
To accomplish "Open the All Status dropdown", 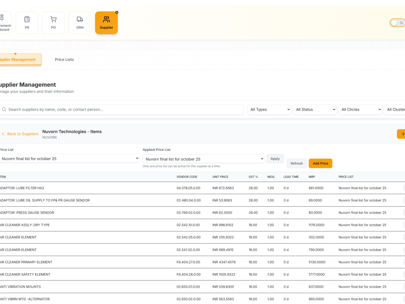I will coord(315,109).
